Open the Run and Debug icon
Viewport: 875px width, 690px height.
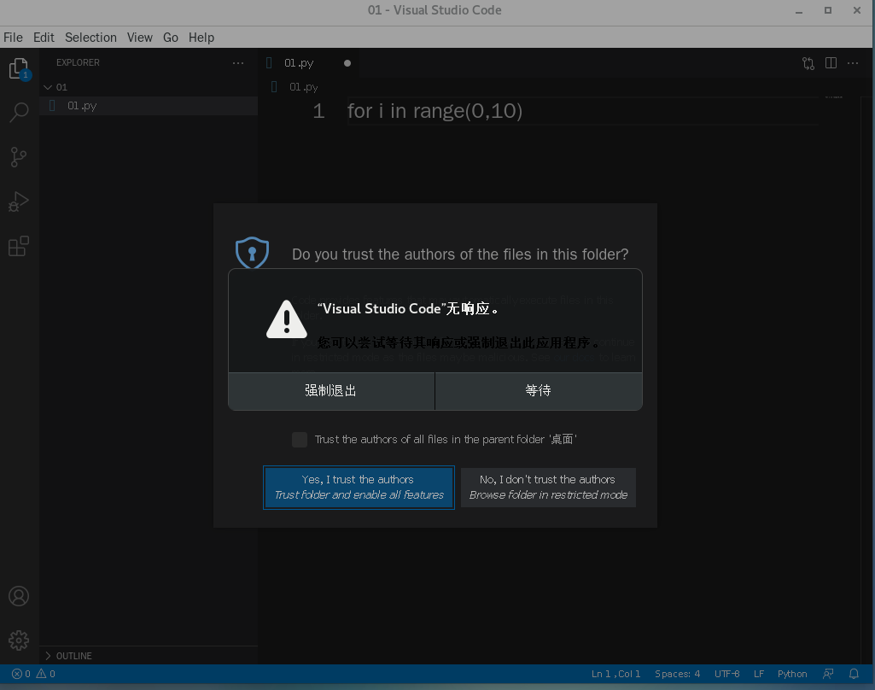(x=19, y=202)
